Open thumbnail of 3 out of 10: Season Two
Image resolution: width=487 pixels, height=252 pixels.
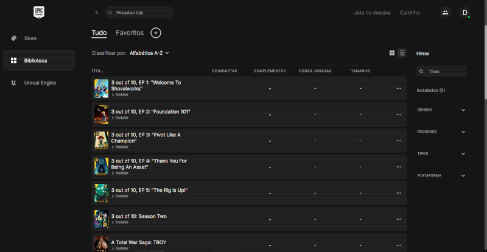click(x=101, y=219)
